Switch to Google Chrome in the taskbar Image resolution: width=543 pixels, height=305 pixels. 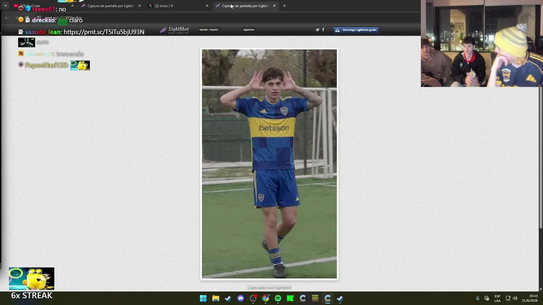(266, 298)
